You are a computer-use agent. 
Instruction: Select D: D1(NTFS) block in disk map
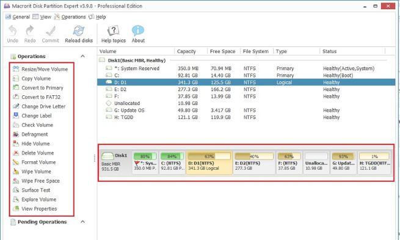[x=209, y=162]
